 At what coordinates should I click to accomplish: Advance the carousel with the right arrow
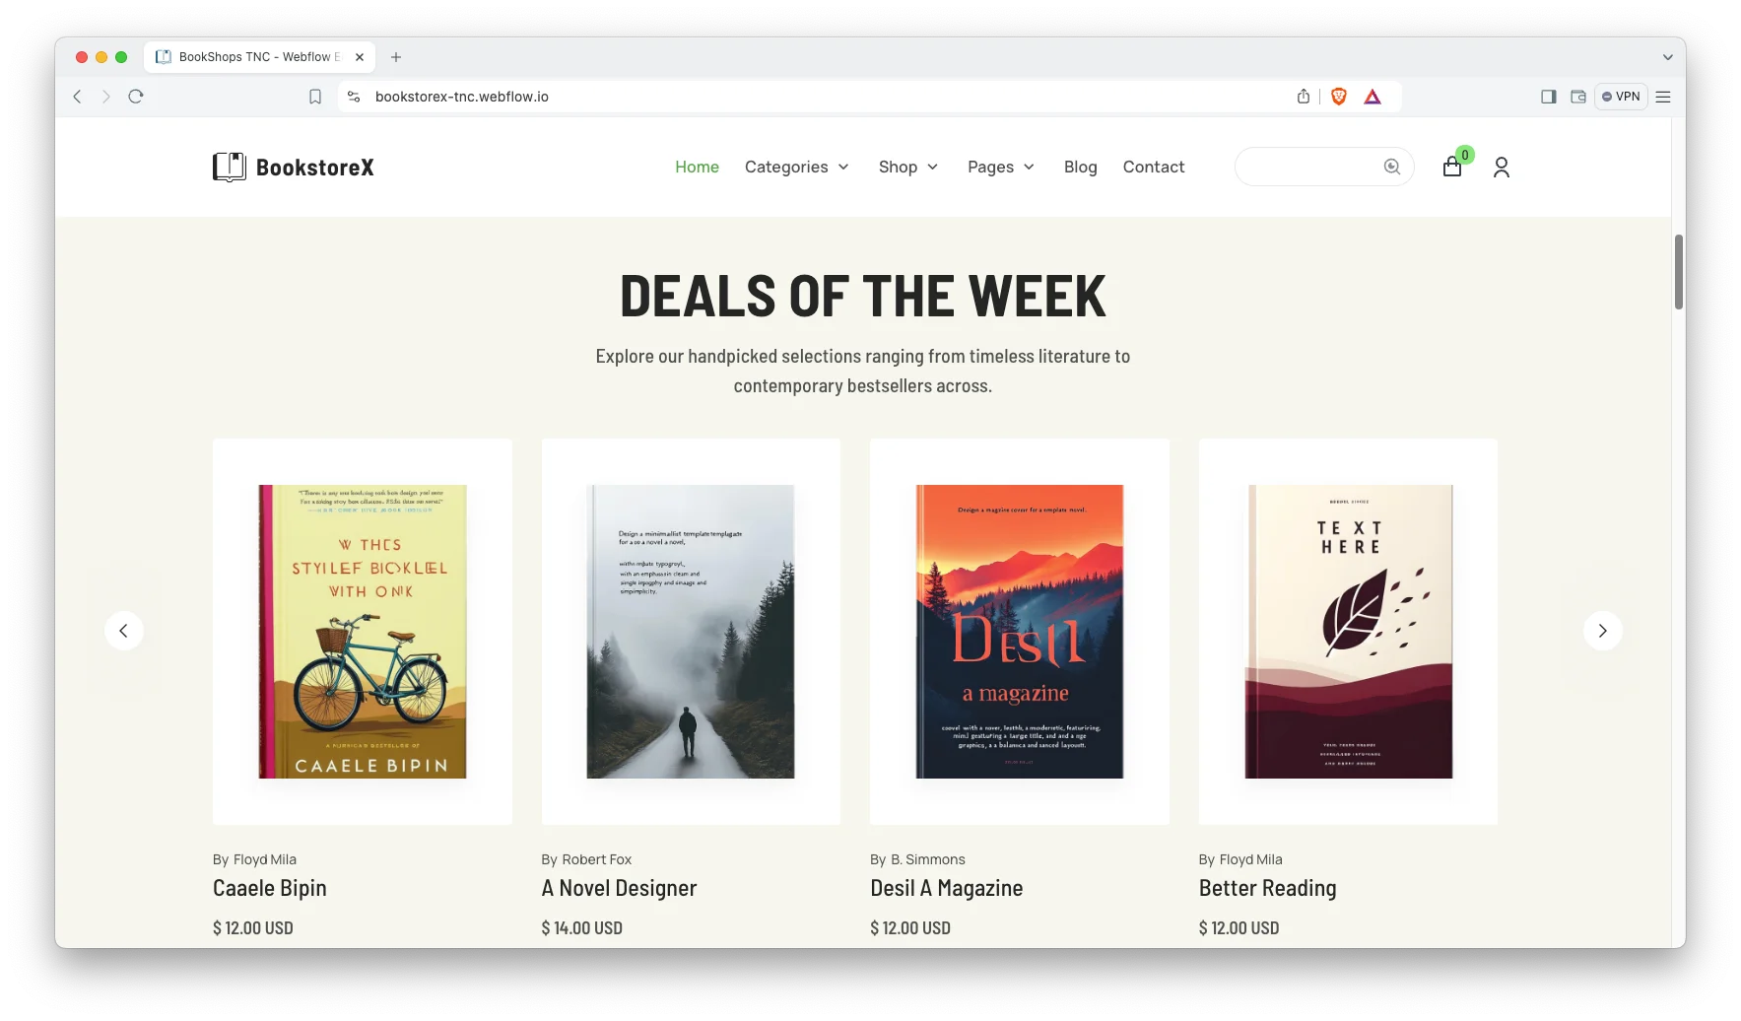pyautogui.click(x=1603, y=631)
